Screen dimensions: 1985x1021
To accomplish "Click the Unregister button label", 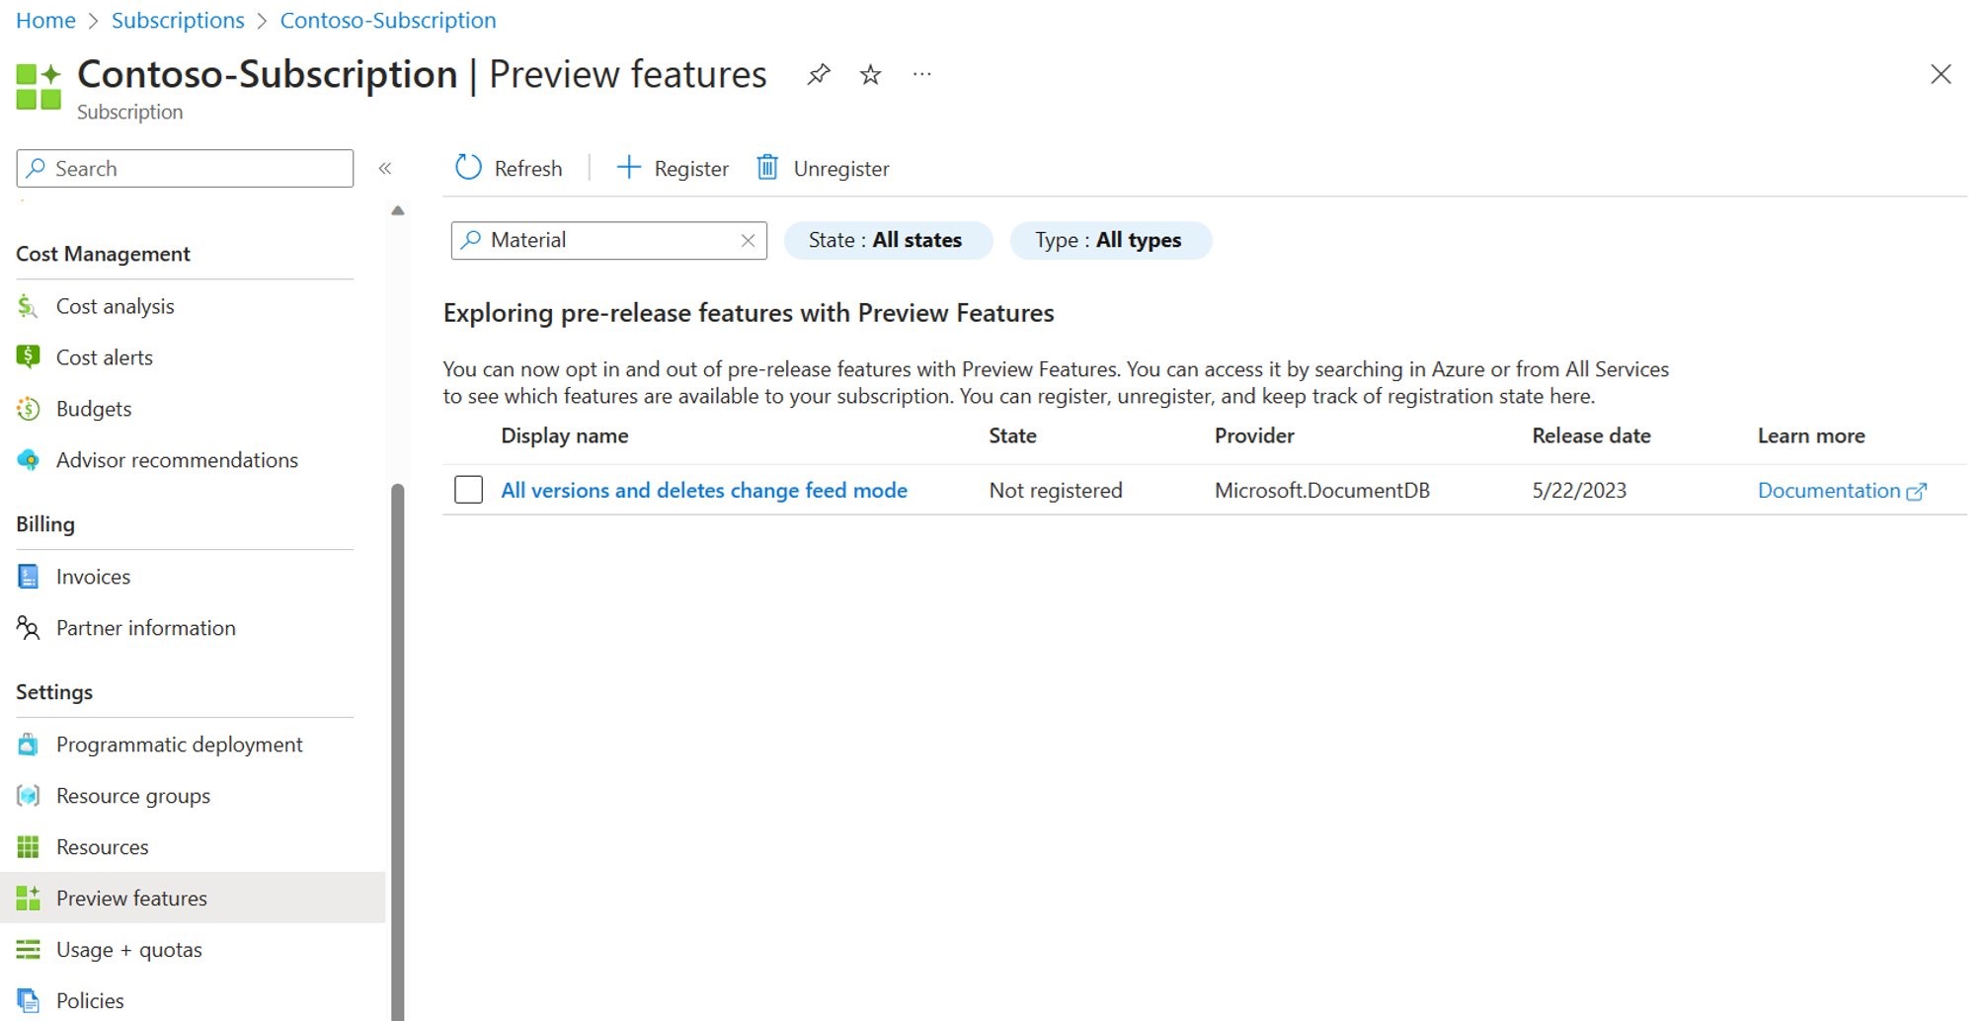I will (841, 169).
